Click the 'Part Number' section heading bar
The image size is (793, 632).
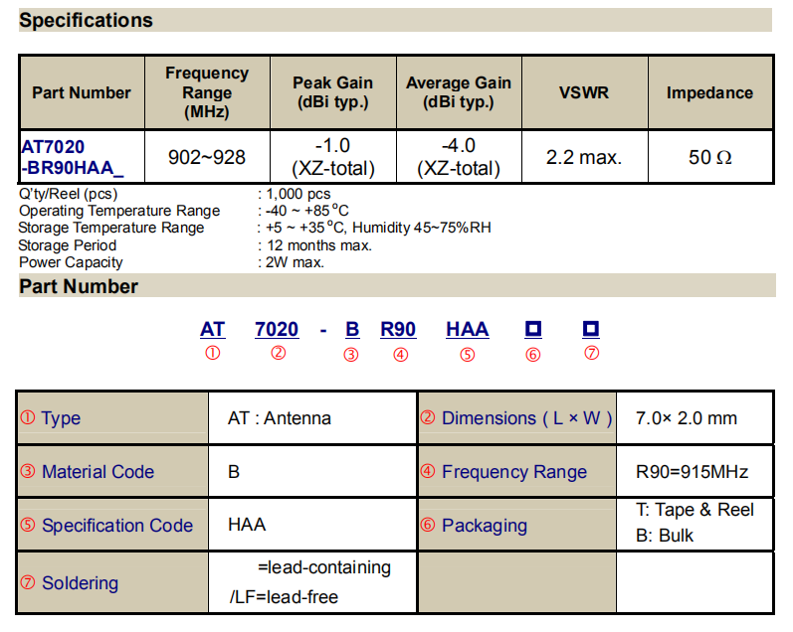[x=397, y=286]
